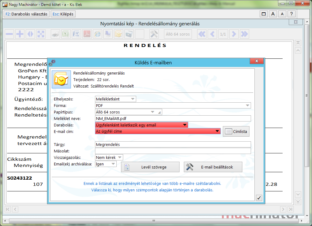This screenshot has height=226, width=312.
Task: Open help with question mark icon
Action: 292,14
